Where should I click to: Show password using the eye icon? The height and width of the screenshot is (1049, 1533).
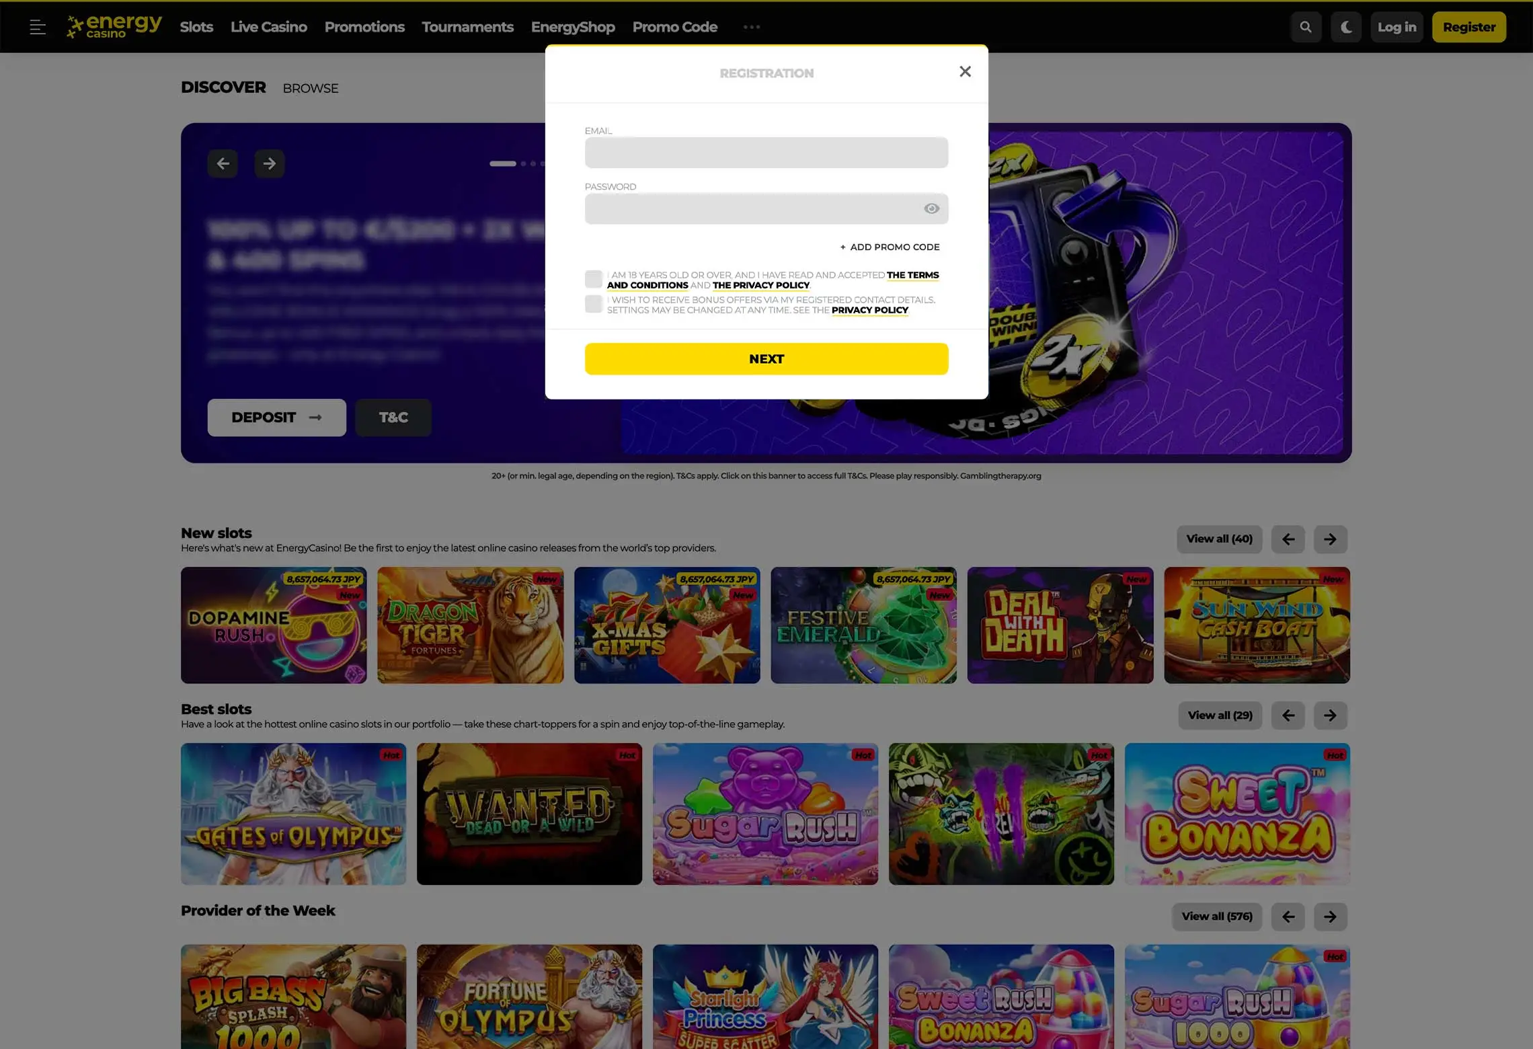(x=931, y=208)
